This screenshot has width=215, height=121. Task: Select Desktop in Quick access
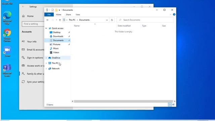(x=57, y=32)
